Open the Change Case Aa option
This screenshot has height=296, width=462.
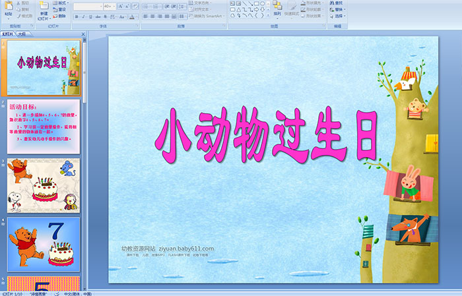point(122,16)
